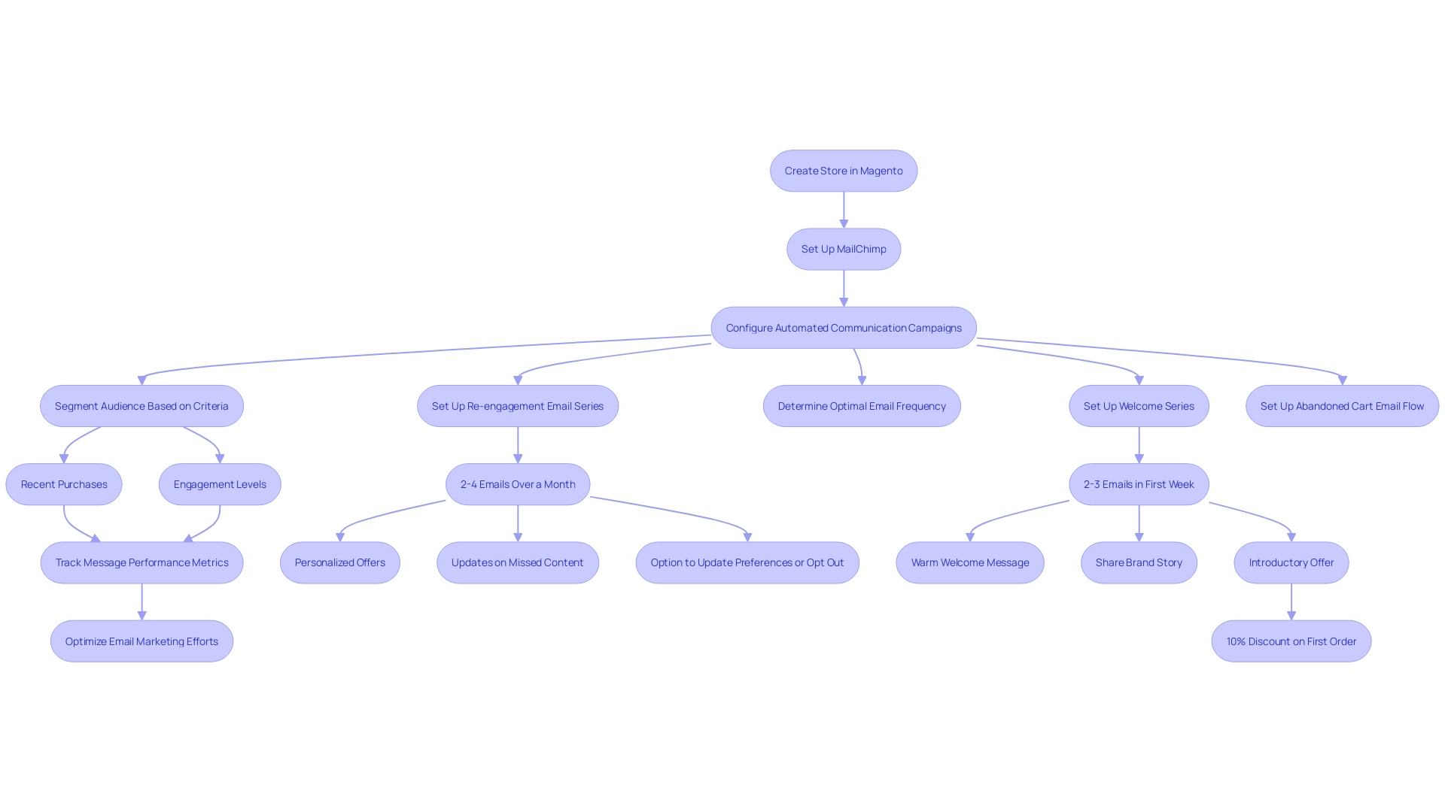Click the Personalized Offers leaf node
Image resolution: width=1445 pixels, height=812 pixels.
pos(339,562)
